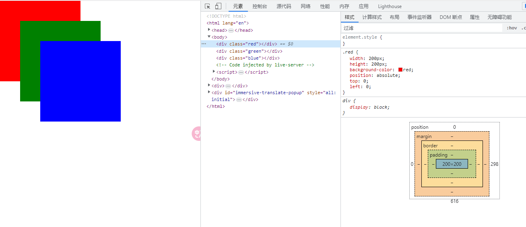
Task: Click the red background-color swatch
Action: tap(400, 70)
